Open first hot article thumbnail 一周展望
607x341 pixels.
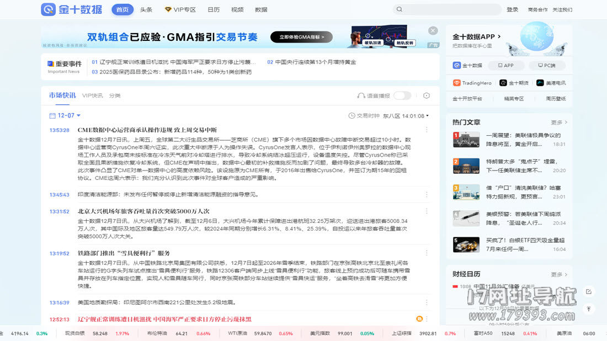pos(466,140)
